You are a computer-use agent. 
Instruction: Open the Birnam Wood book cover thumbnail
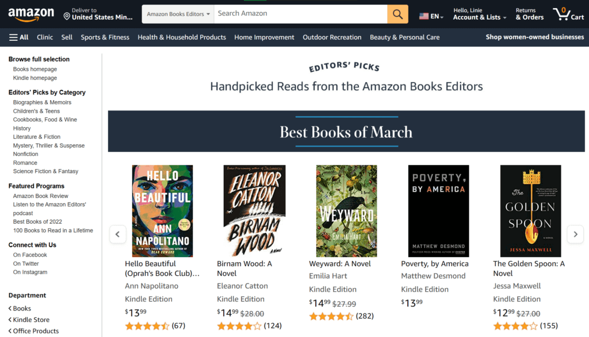pos(254,211)
